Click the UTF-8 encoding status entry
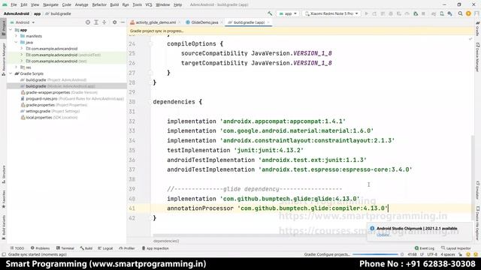The height and width of the screenshot is (270, 481). click(432, 254)
